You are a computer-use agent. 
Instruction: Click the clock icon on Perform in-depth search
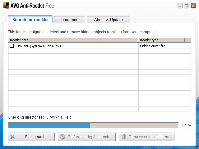[x=62, y=137]
